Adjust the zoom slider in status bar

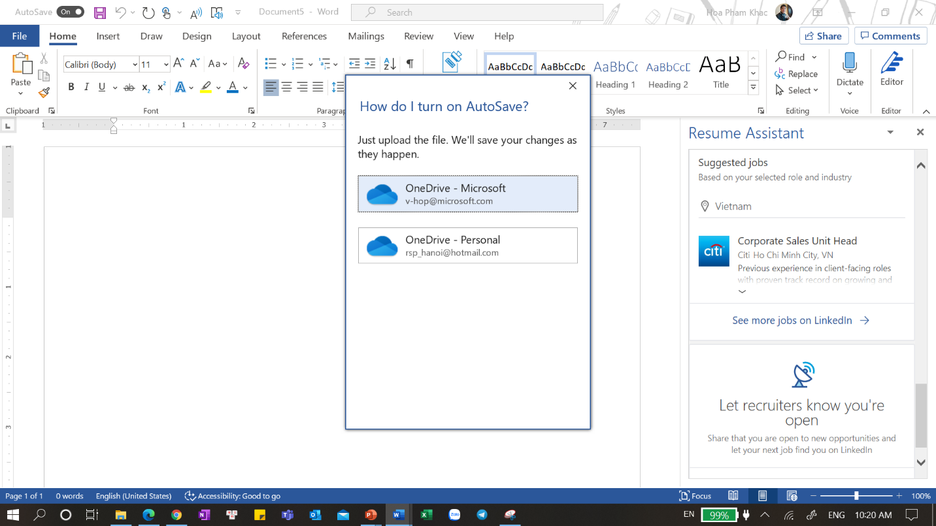pyautogui.click(x=856, y=496)
